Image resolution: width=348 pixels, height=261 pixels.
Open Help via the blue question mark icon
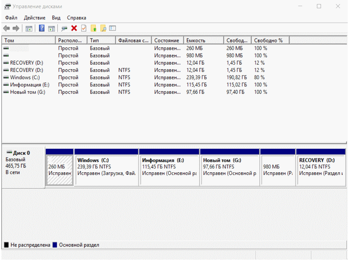41,28
